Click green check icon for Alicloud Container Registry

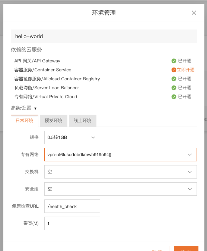click(x=173, y=79)
